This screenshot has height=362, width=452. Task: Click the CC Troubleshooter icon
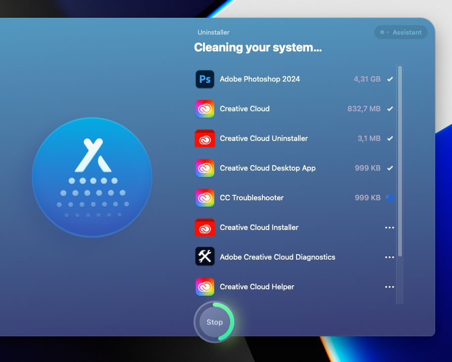(204, 198)
